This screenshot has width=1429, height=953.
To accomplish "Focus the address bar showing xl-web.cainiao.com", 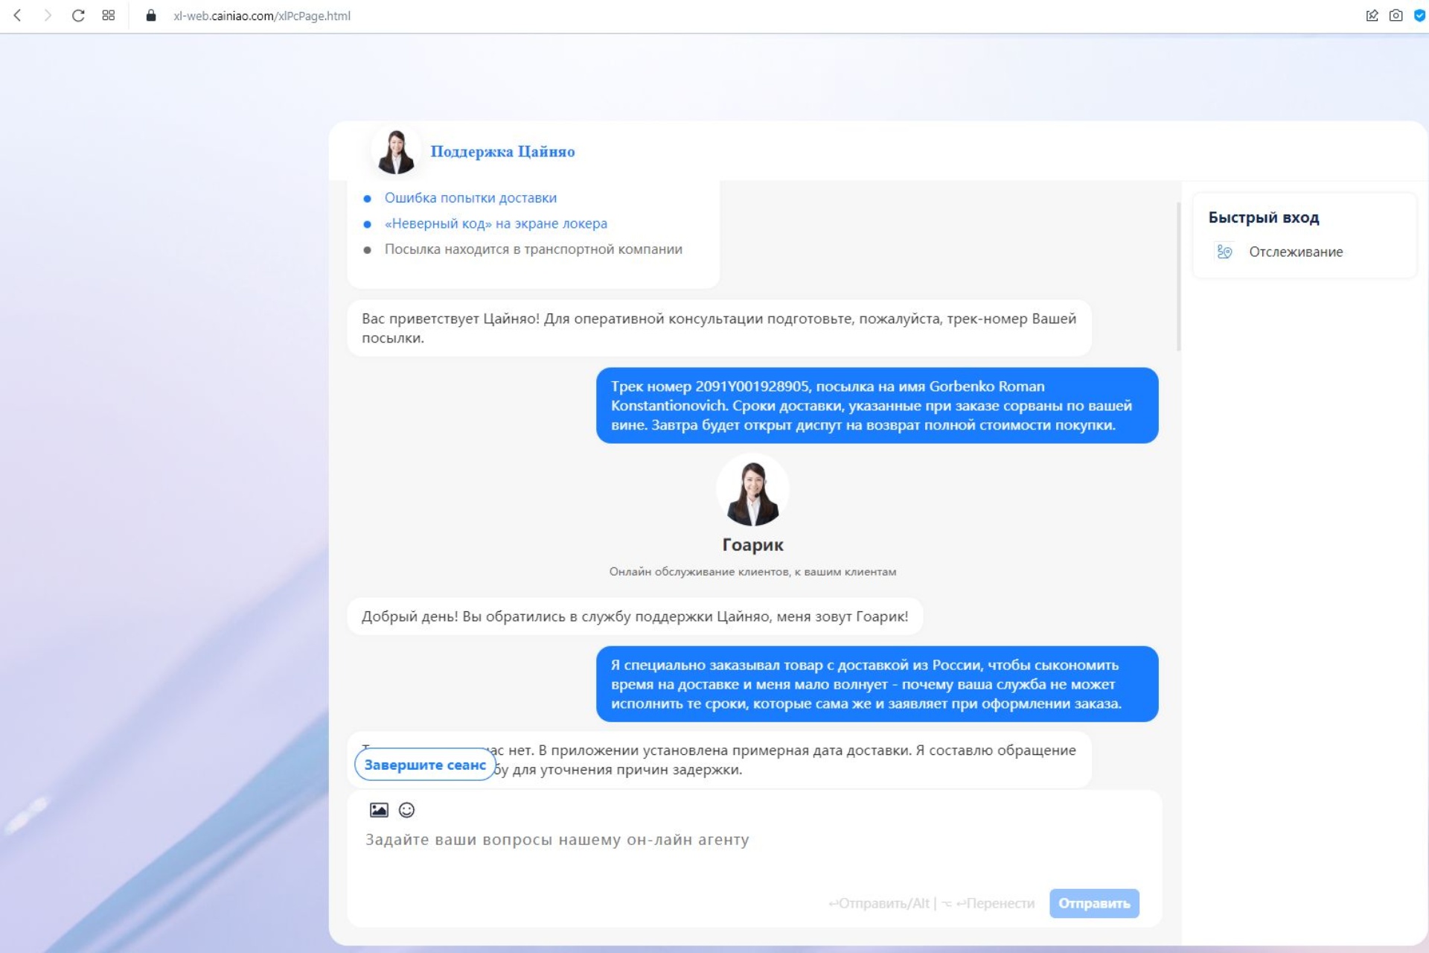I will point(261,16).
